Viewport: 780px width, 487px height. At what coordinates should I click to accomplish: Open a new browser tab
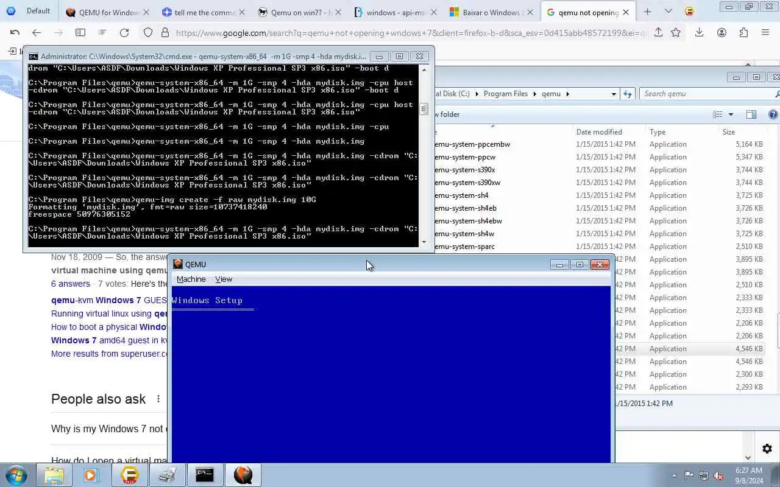pos(647,12)
